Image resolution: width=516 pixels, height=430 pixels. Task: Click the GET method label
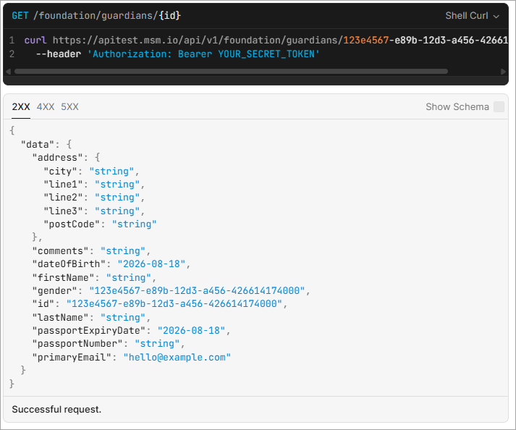(x=20, y=15)
